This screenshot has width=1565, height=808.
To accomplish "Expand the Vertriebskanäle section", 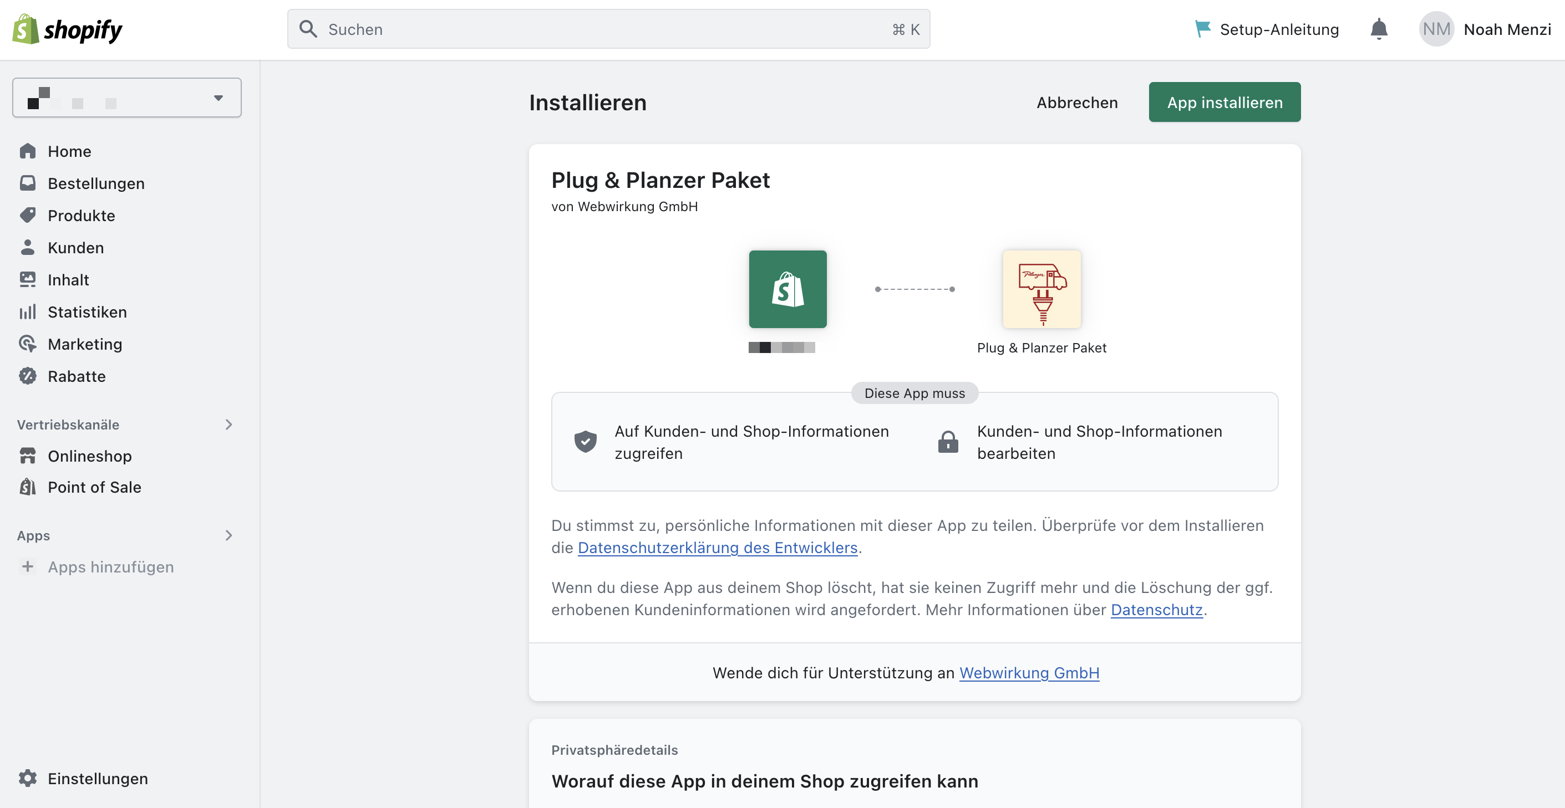I will click(x=229, y=425).
